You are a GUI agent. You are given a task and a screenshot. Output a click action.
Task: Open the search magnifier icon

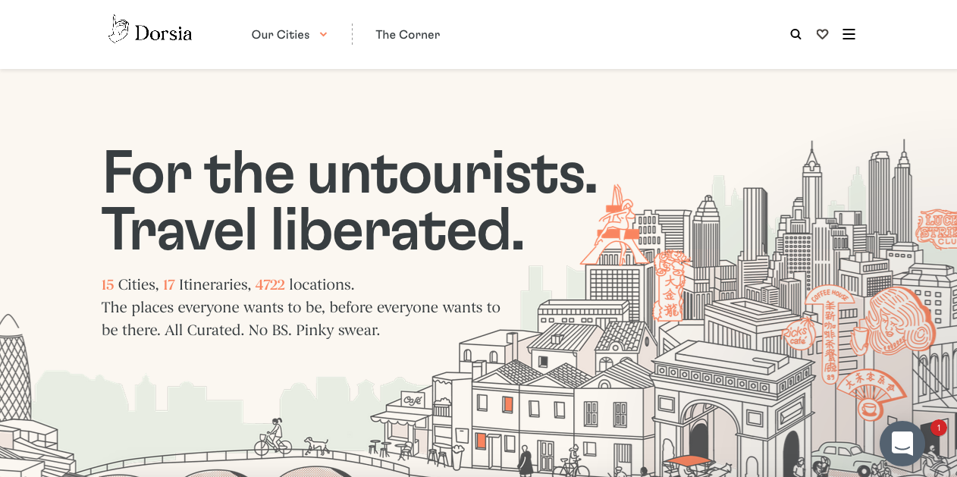pos(795,34)
